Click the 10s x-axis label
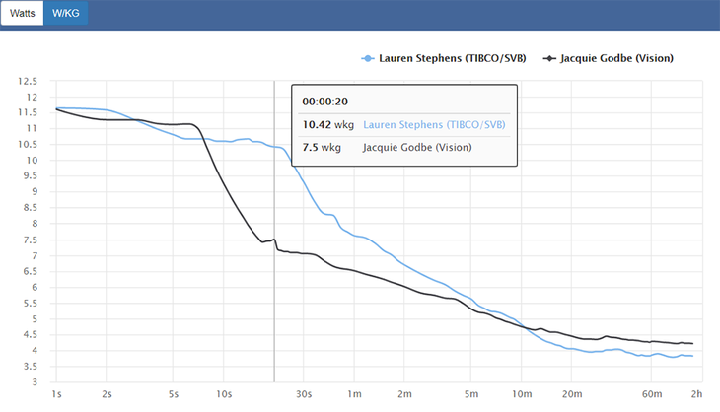 click(224, 394)
